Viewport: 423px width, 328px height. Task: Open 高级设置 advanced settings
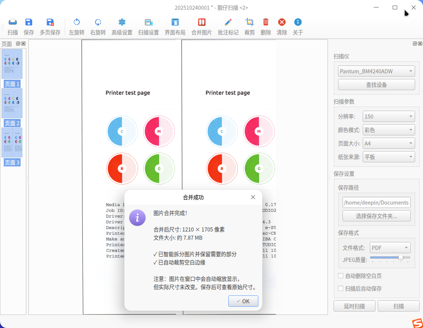(122, 27)
